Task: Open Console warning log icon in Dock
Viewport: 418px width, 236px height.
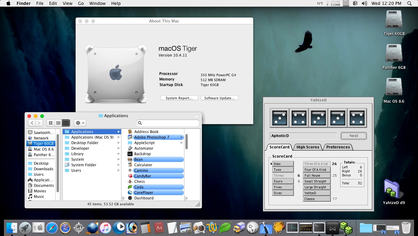Action: [306, 228]
